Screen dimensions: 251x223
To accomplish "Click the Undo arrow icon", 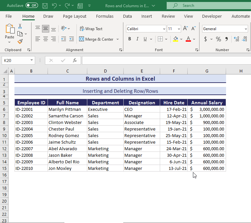I will coord(54,6).
